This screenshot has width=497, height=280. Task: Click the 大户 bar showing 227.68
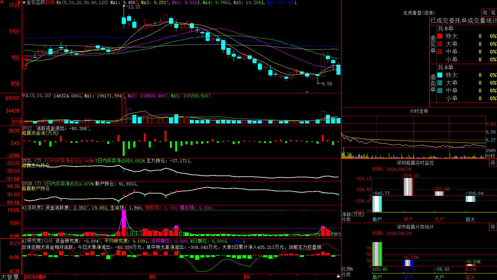point(439,194)
